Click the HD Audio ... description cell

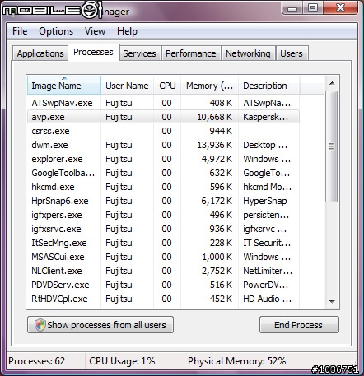tap(267, 299)
